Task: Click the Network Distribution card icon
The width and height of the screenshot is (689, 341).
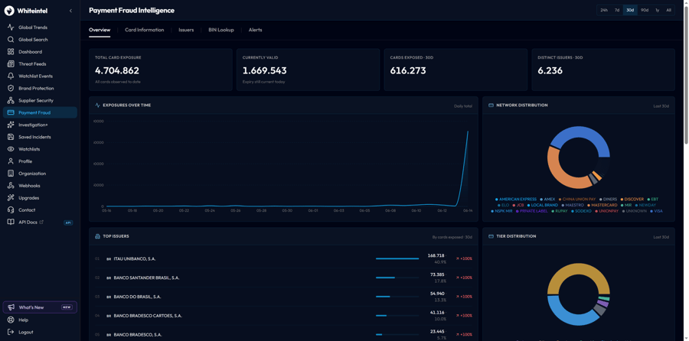Action: [x=491, y=106]
